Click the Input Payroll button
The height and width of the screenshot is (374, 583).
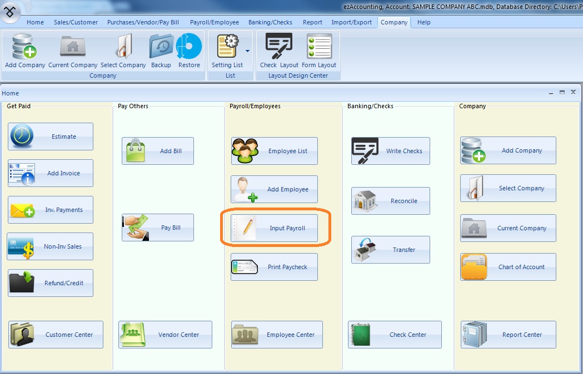[x=275, y=228]
